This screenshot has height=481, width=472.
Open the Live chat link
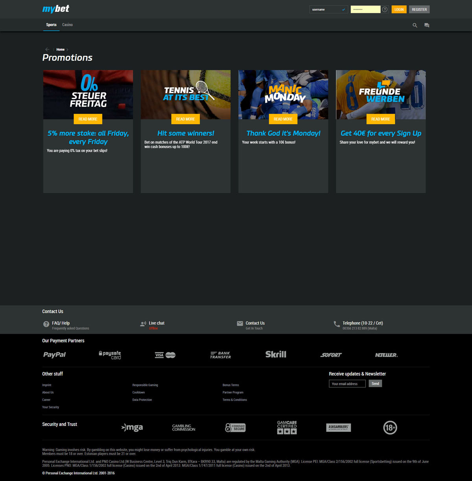tap(157, 323)
